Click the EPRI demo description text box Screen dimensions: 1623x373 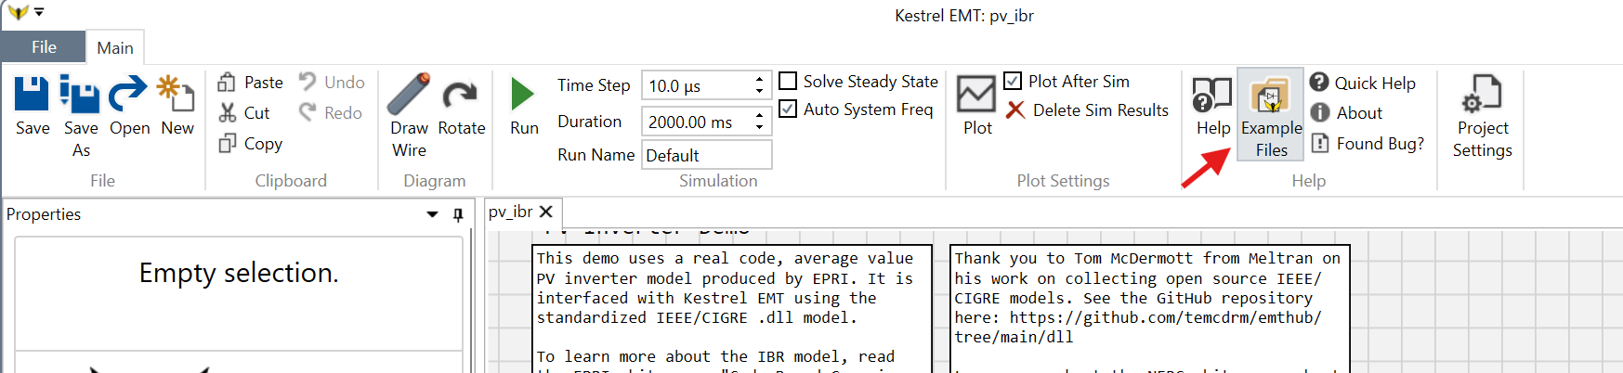coord(732,309)
